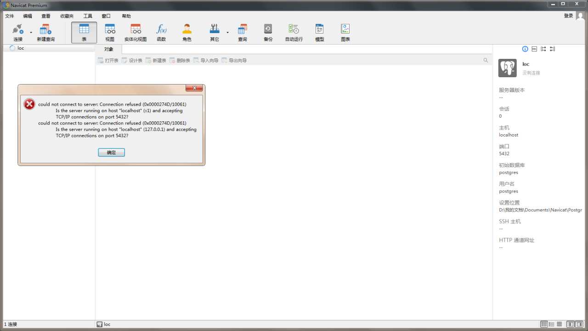This screenshot has height=331, width=588.
Task: Click the 连接 connection toolbar icon
Action: click(x=18, y=33)
